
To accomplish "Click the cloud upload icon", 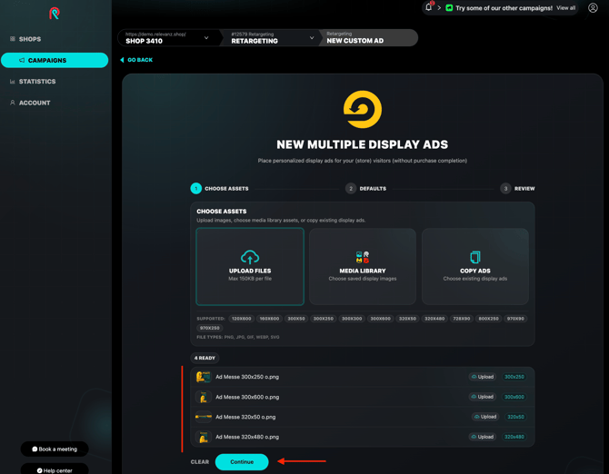I will [x=250, y=257].
